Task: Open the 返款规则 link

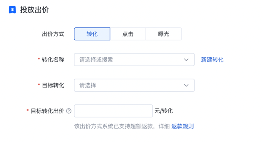Action: coord(183,126)
